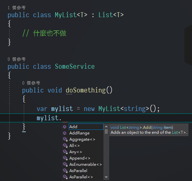Place cursor after mylist. in the editor
Image resolution: width=192 pixels, height=181 pixels.
62,118
